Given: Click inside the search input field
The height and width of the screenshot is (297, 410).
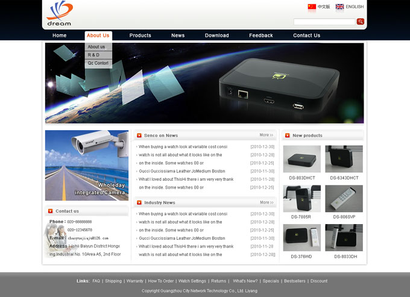Looking at the screenshot, I should [x=324, y=22].
